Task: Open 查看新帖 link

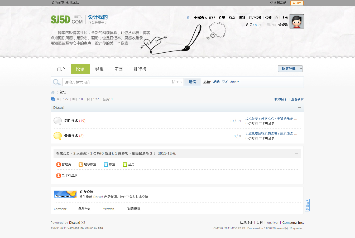Action: point(297,99)
